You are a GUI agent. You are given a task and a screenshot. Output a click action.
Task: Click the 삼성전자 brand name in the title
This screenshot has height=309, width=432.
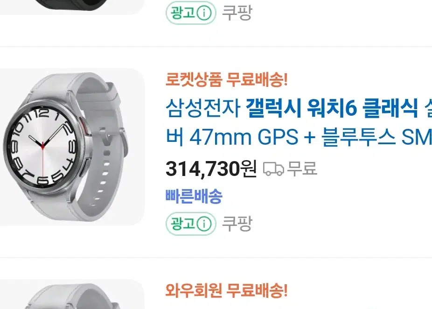click(203, 108)
